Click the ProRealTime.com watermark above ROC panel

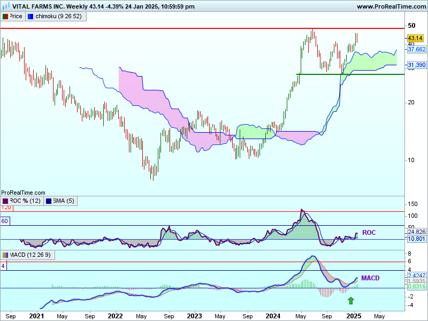pyautogui.click(x=23, y=193)
